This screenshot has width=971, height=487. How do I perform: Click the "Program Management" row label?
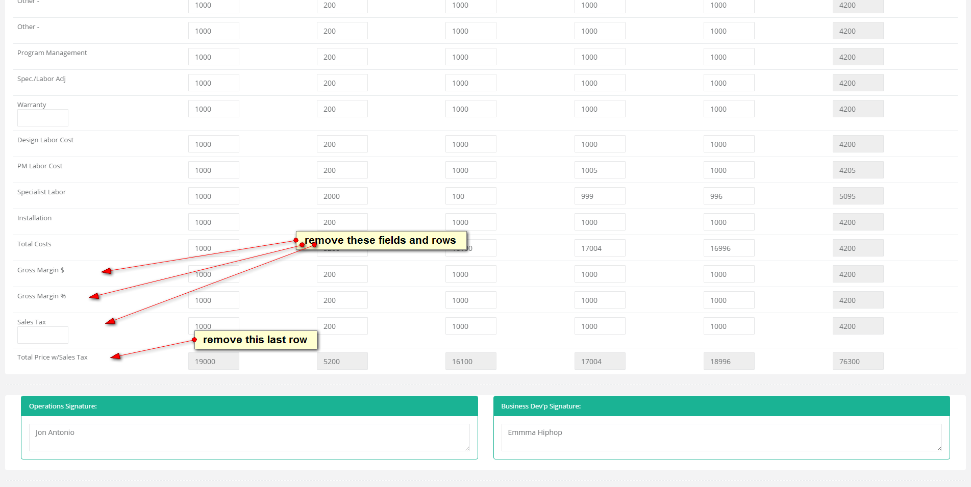click(52, 53)
